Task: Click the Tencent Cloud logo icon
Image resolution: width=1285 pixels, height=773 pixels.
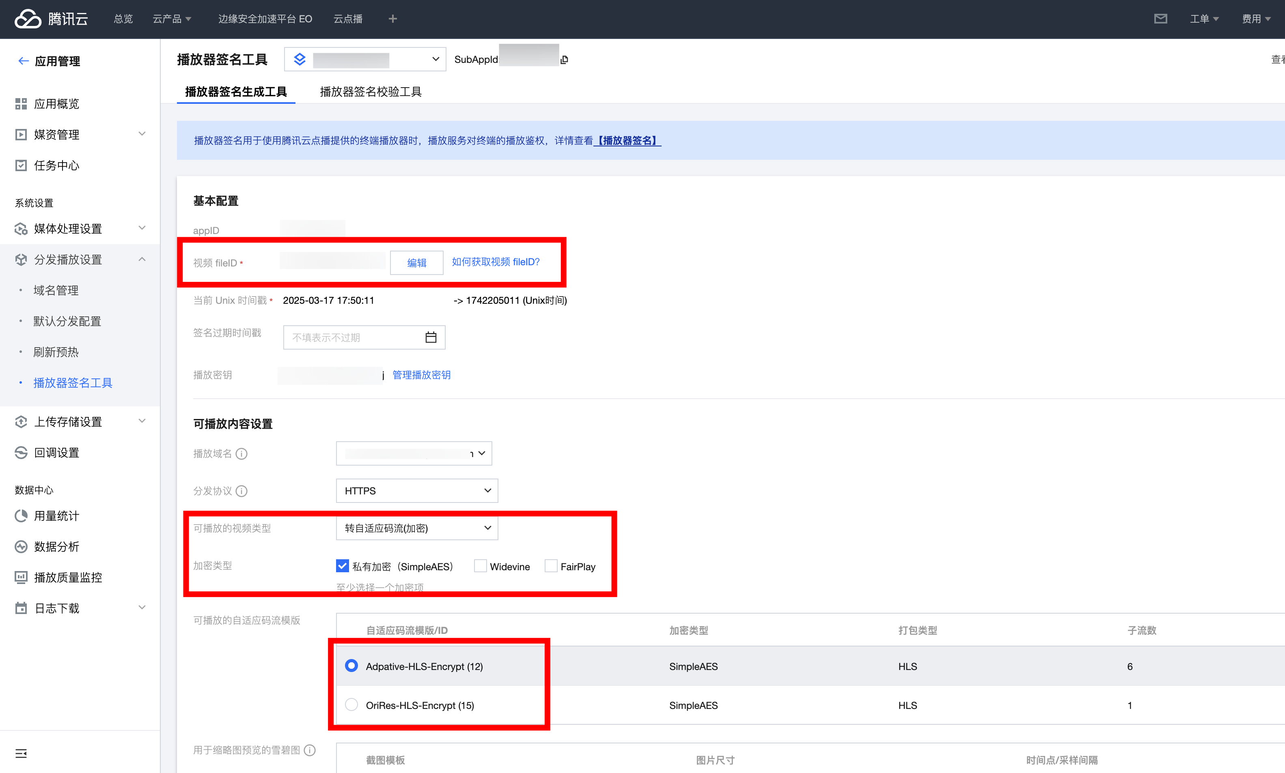Action: pos(28,19)
